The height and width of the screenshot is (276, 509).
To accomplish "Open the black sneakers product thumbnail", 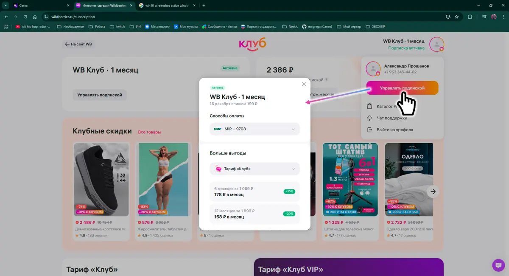I will pyautogui.click(x=101, y=179).
